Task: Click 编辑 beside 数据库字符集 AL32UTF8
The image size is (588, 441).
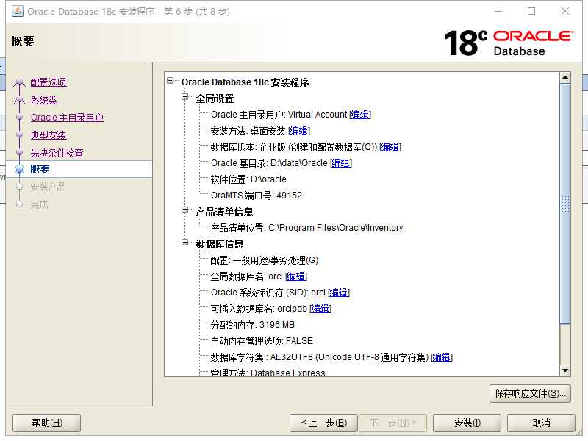Action: click(x=442, y=357)
